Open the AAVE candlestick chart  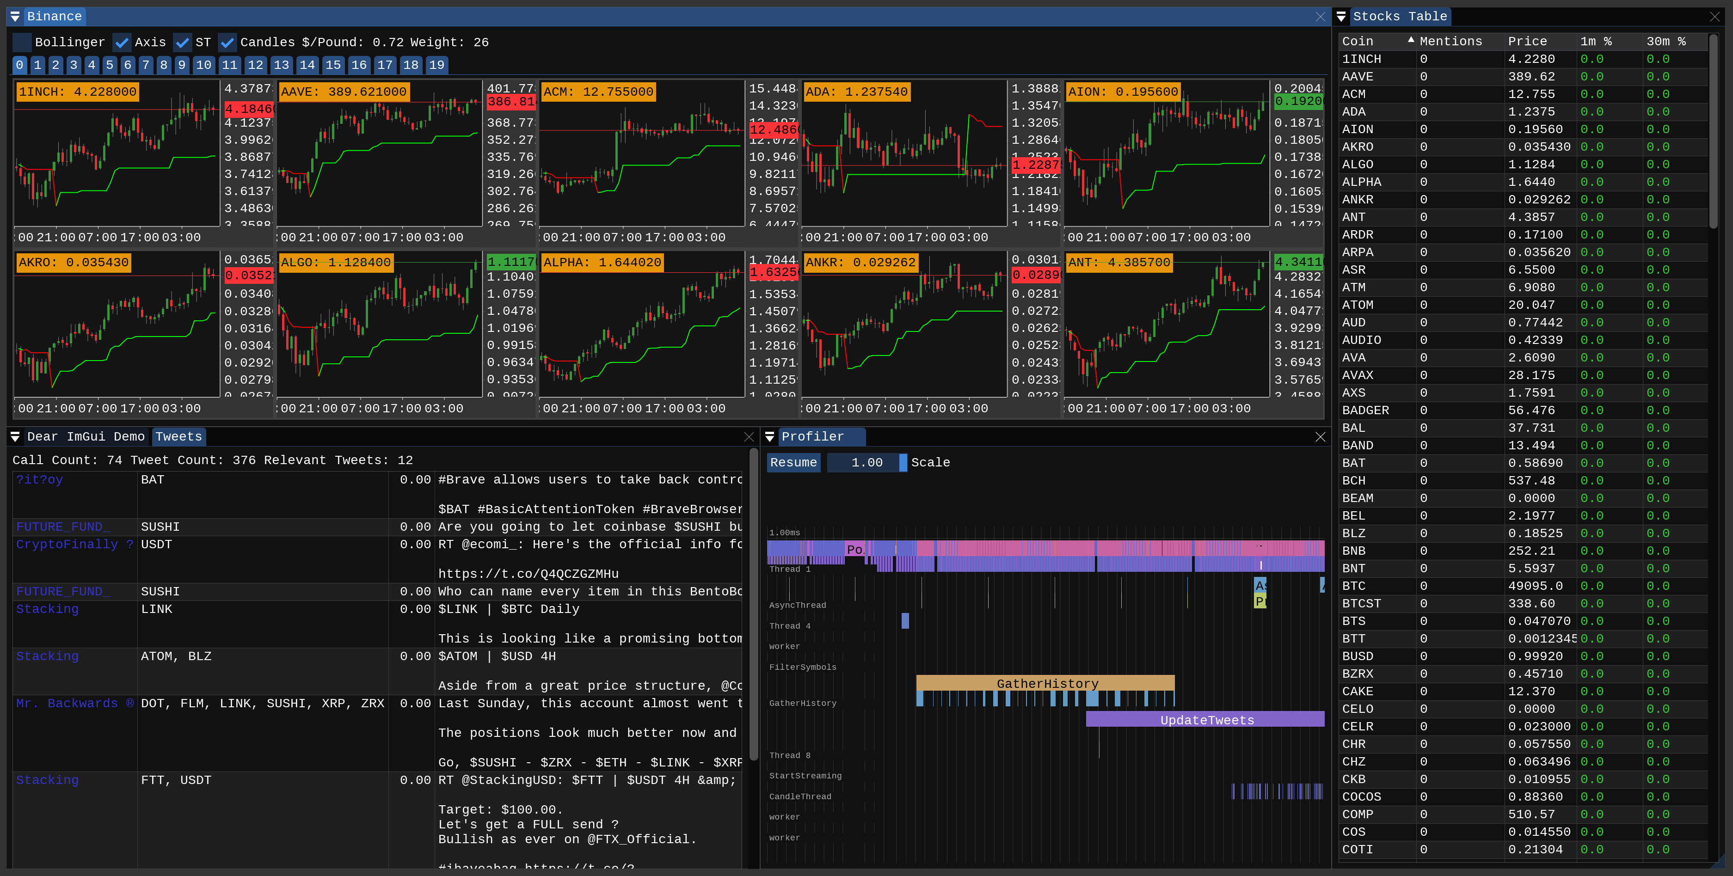coord(380,153)
